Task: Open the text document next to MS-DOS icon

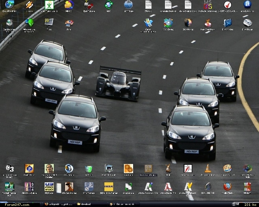Action: tap(188, 5)
